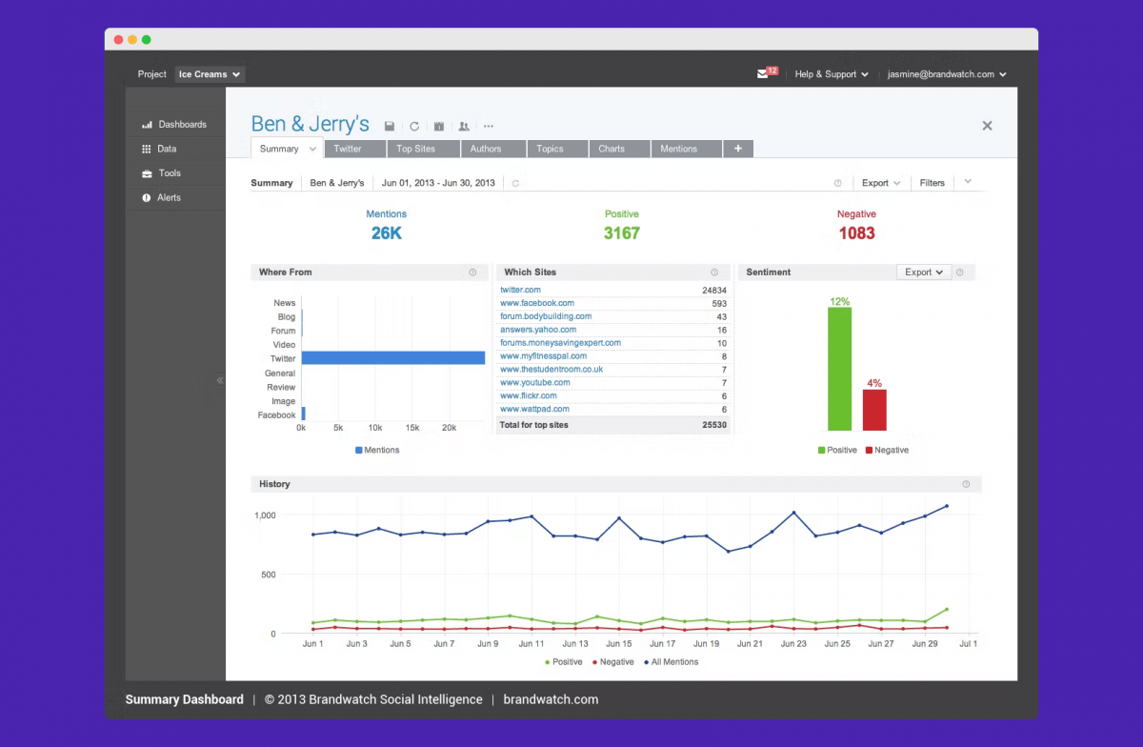
Task: Toggle Positive legend in Sentiment chart
Action: pos(837,450)
